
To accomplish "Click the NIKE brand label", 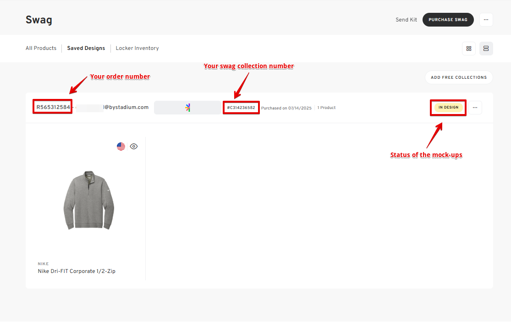I will (x=43, y=264).
